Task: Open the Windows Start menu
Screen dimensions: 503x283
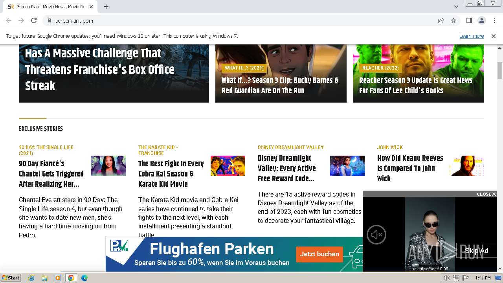Action: point(11,278)
